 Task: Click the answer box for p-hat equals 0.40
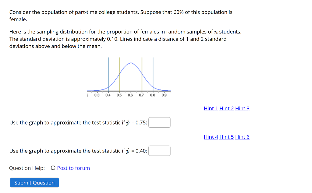159,151
